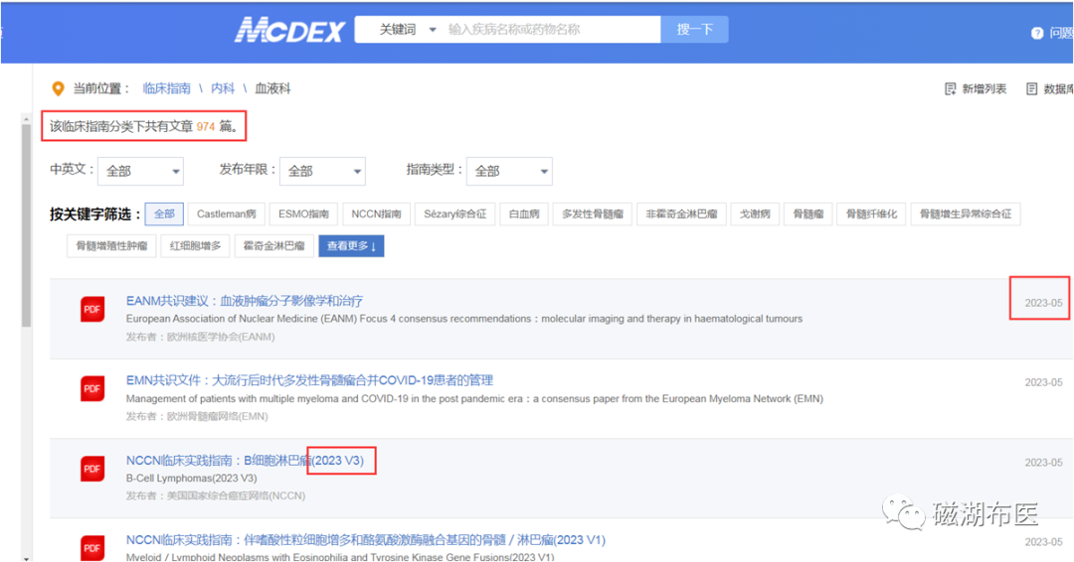Filter by 骨髓瘤 keyword

click(x=808, y=214)
